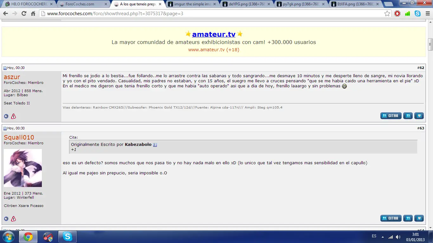This screenshot has height=243, width=433.
Task: Toggle multi-quote on Squall010's post
Action: point(408,218)
